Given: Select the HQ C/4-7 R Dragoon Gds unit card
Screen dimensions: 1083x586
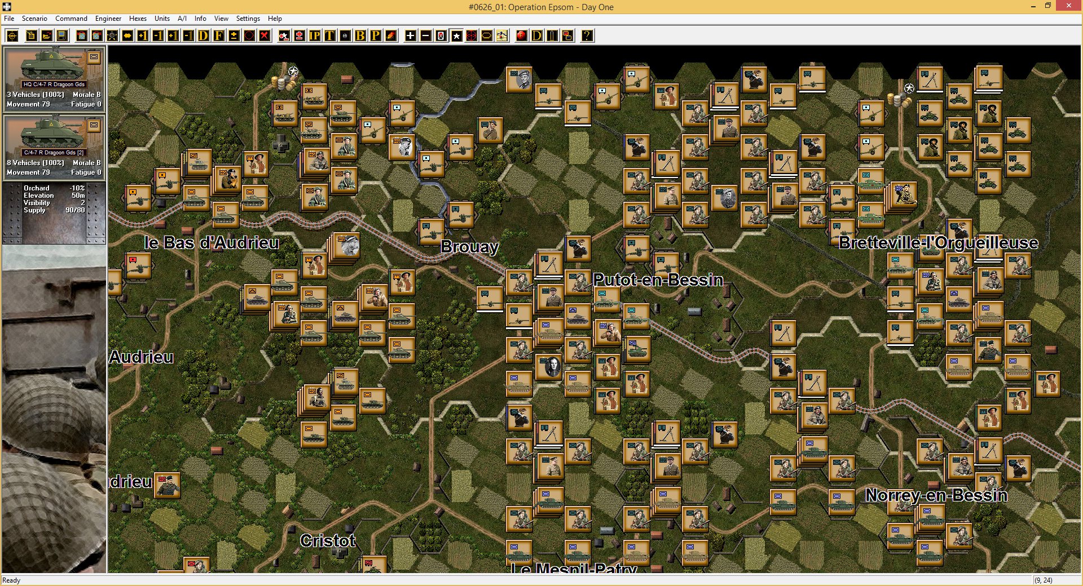Looking at the screenshot, I should click(54, 78).
